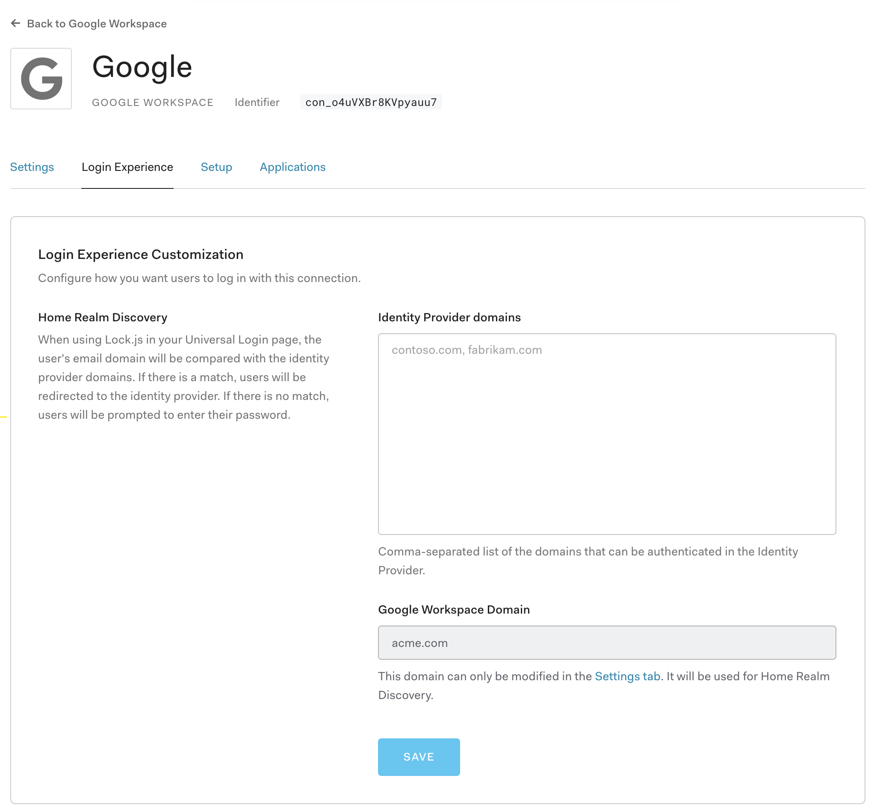
Task: Open the Applications tab
Action: (x=292, y=167)
